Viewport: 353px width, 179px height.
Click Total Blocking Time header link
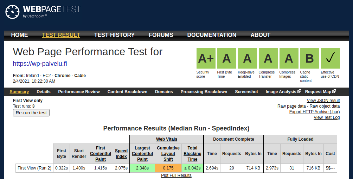coord(192,154)
